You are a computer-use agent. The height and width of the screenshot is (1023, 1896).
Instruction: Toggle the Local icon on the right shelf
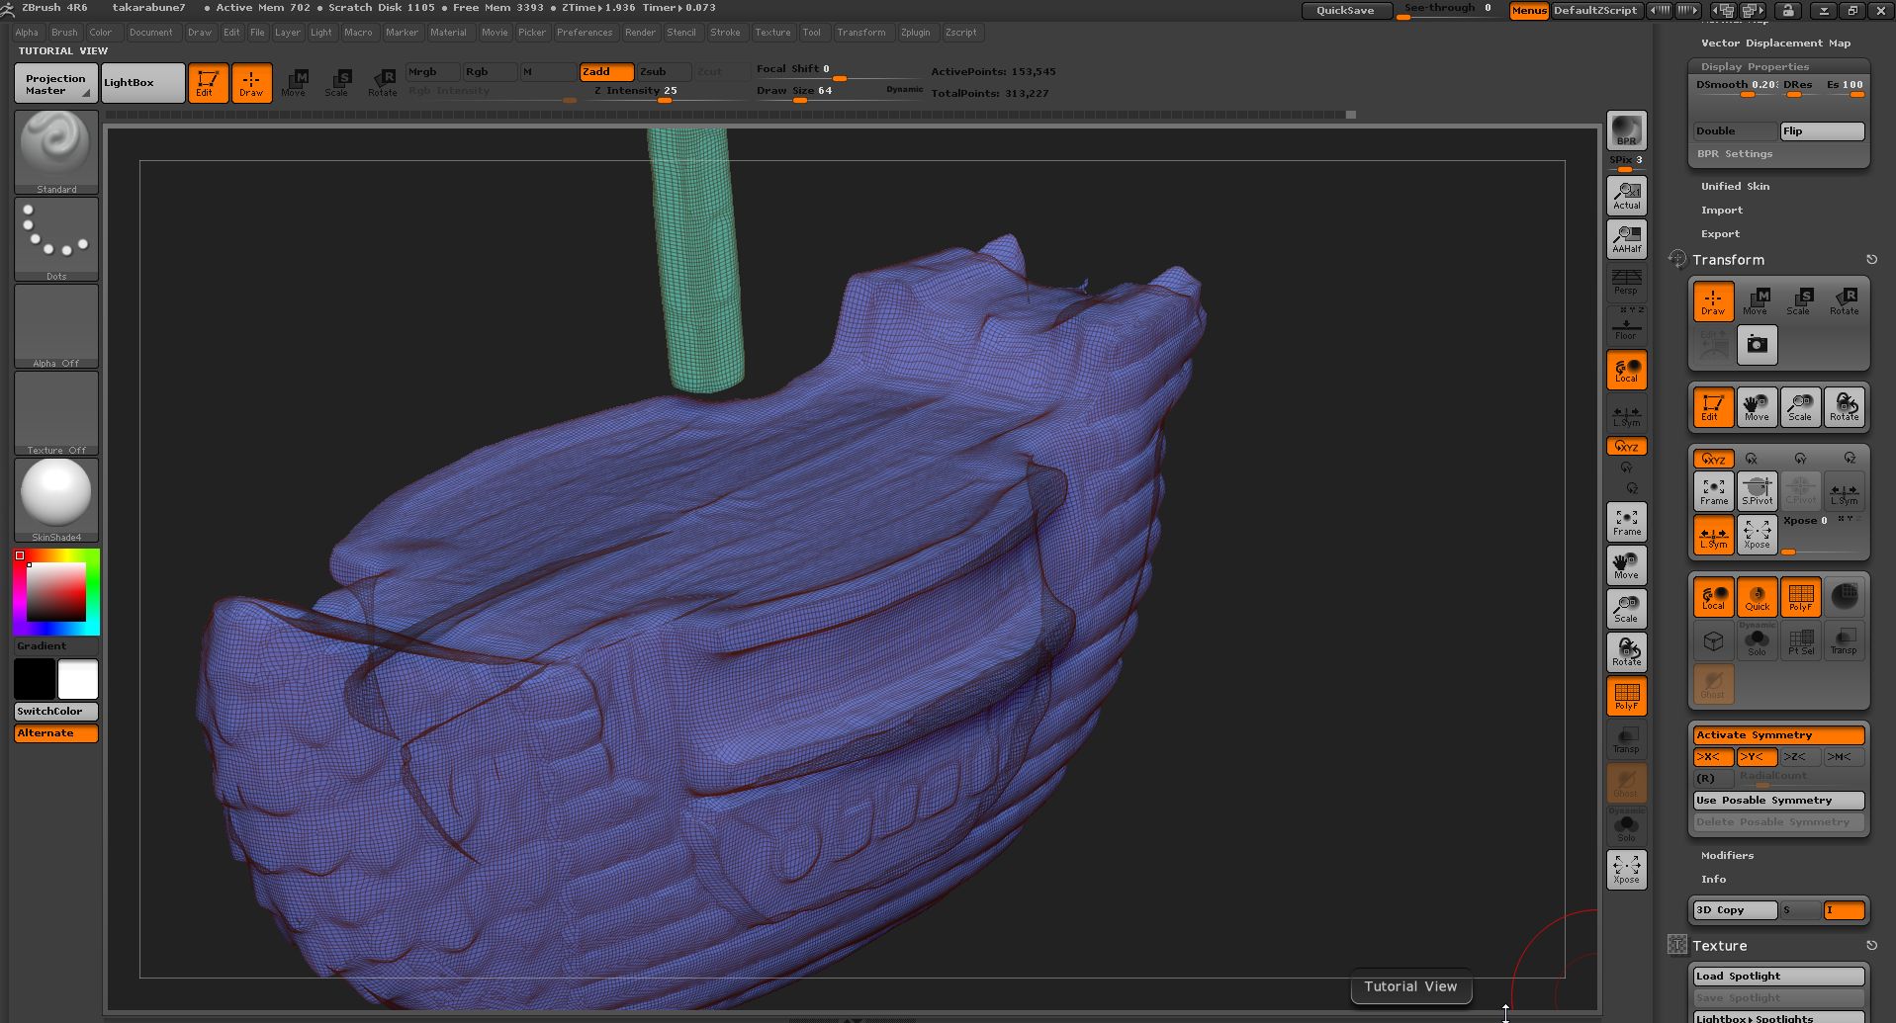[x=1626, y=370]
